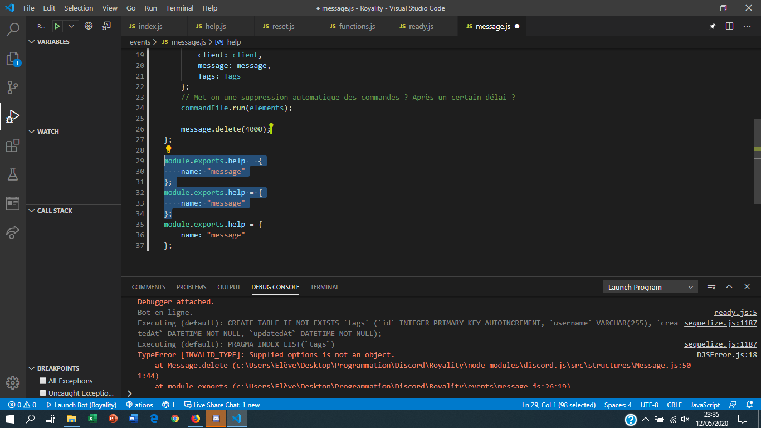Enable the Uncaught Exceptions breakpoint checkbox
This screenshot has width=761, height=428.
coord(43,393)
